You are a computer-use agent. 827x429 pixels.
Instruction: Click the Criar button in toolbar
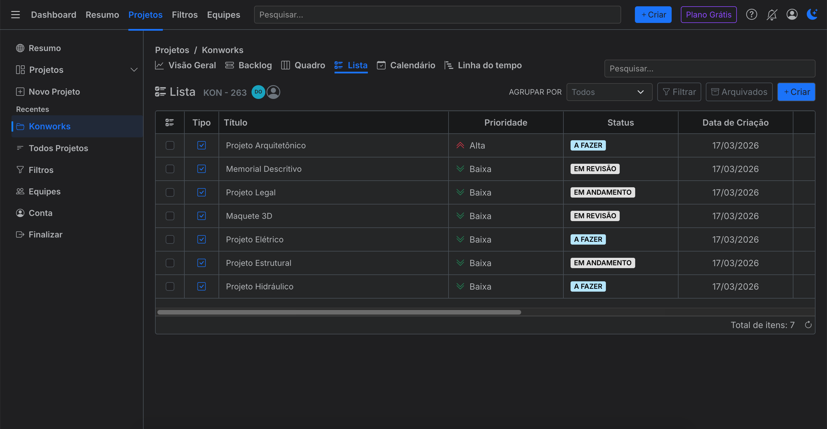[x=797, y=92]
